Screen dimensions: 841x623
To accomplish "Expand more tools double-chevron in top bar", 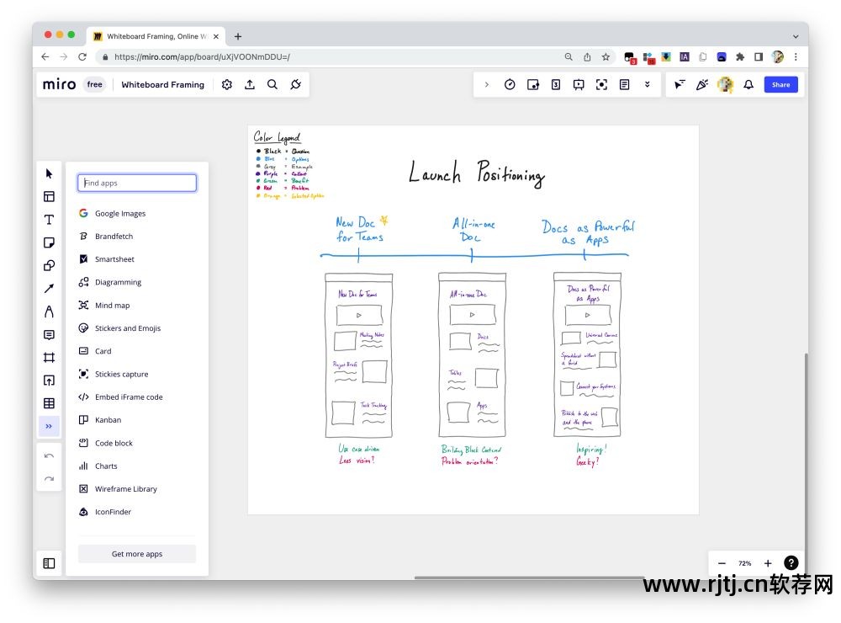I will [x=648, y=84].
